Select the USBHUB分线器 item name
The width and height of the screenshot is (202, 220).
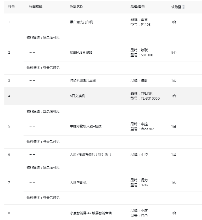81,53
